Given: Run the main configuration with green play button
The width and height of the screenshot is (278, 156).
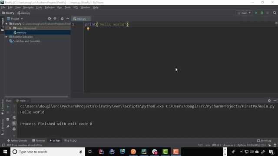Looking at the screenshot, I should (256, 13).
